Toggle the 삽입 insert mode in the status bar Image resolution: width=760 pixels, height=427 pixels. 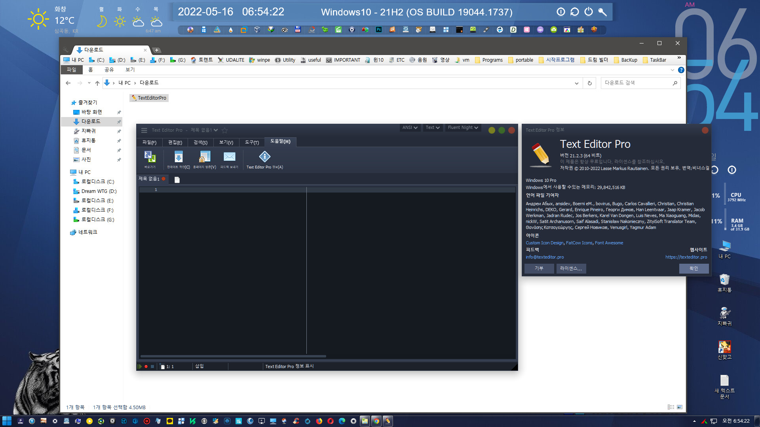(199, 367)
